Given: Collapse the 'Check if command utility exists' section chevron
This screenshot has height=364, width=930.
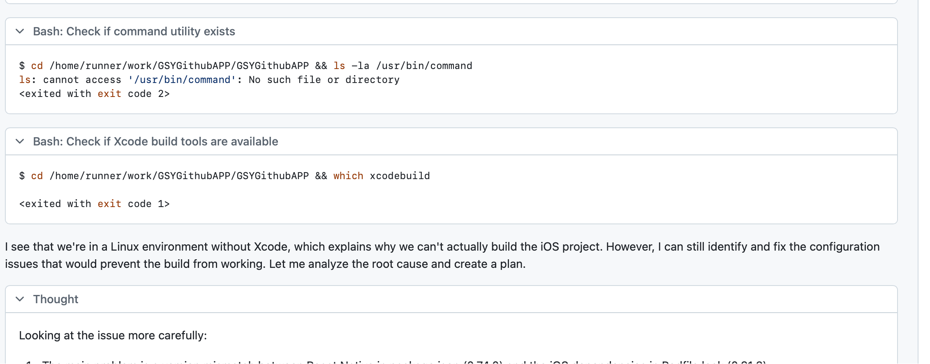Looking at the screenshot, I should 20,31.
